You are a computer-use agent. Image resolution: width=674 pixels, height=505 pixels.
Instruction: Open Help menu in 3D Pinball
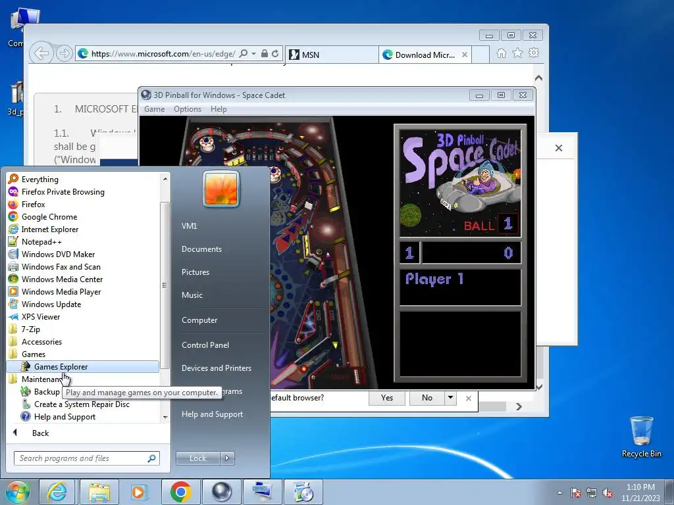coord(219,109)
